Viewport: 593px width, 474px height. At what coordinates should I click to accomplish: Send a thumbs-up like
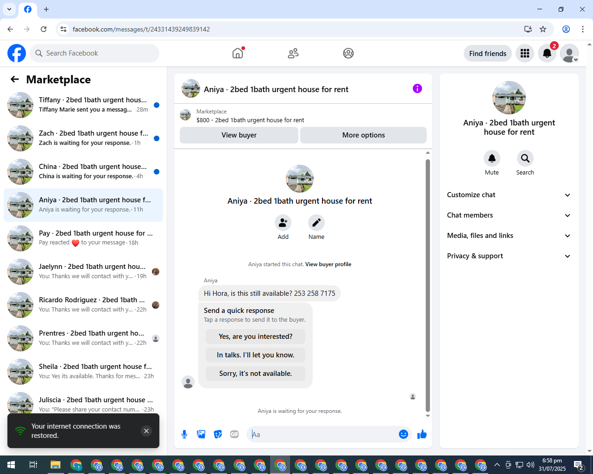422,434
